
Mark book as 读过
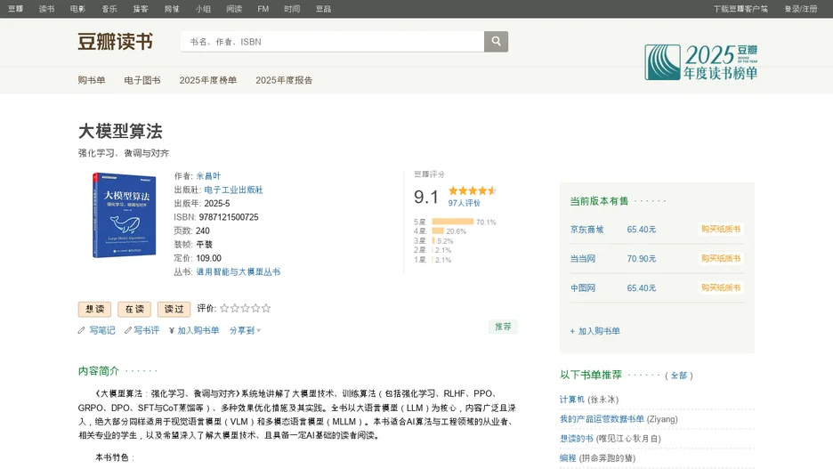point(174,309)
